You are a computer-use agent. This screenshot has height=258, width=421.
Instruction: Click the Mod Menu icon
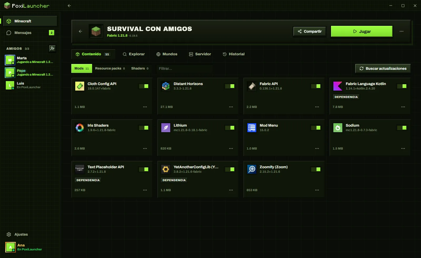[252, 128]
